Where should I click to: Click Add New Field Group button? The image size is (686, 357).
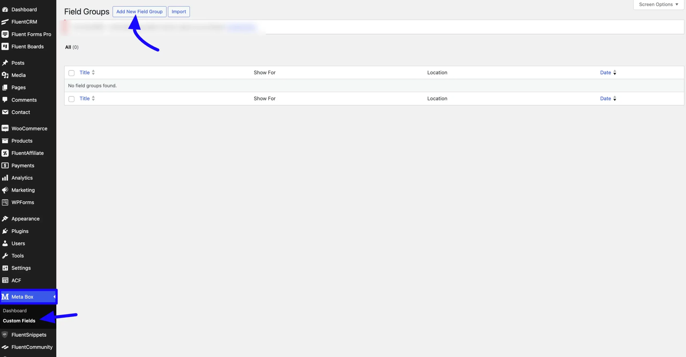[x=139, y=12]
